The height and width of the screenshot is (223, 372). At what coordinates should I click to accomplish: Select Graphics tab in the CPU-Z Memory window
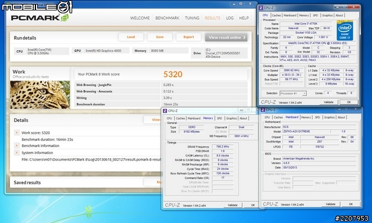(x=231, y=118)
